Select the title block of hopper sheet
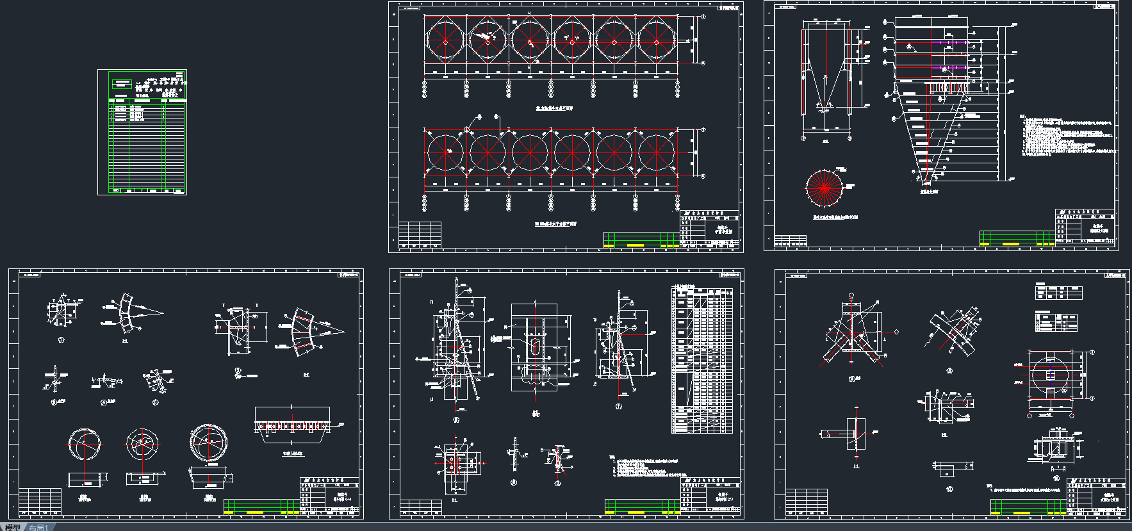This screenshot has width=1132, height=531. click(x=1085, y=227)
